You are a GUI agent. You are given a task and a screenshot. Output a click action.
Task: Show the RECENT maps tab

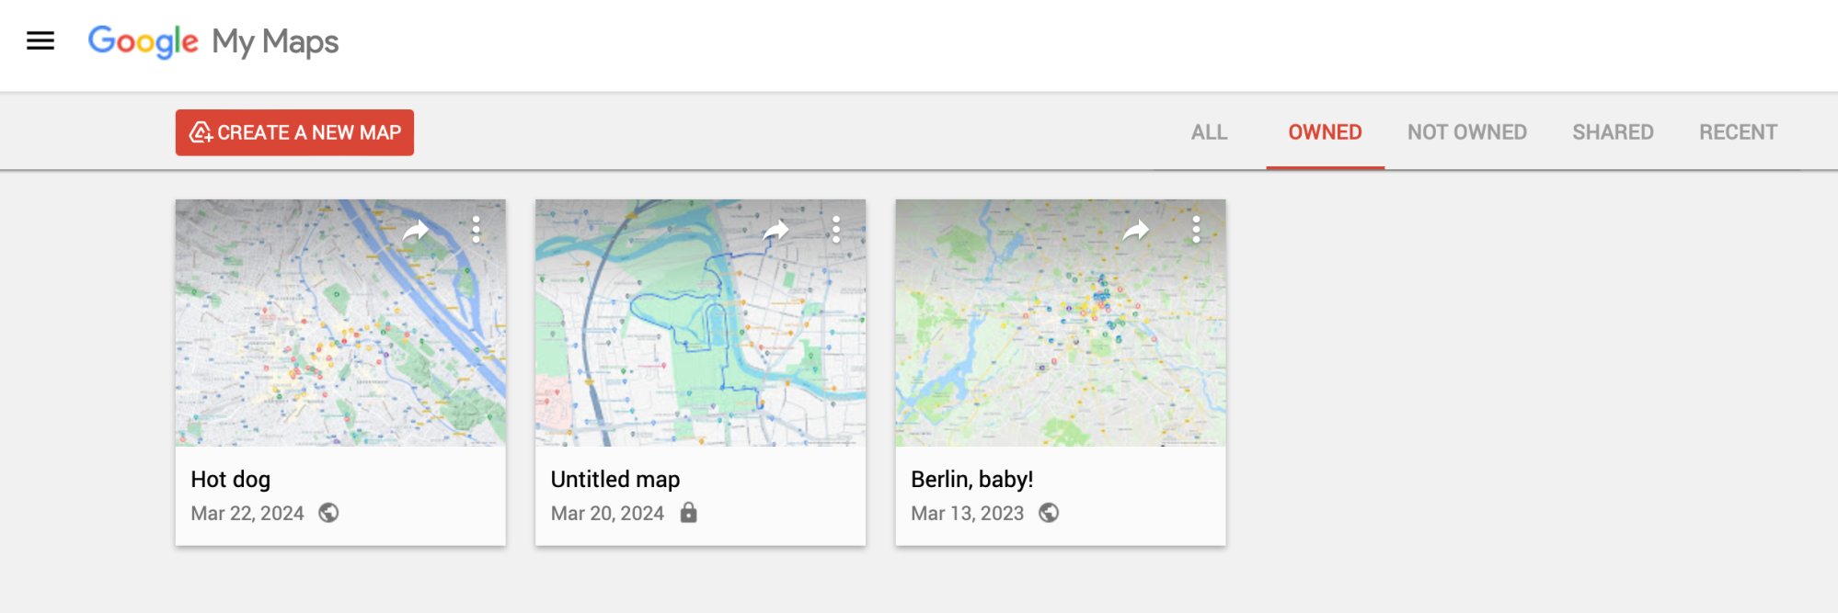(1738, 132)
